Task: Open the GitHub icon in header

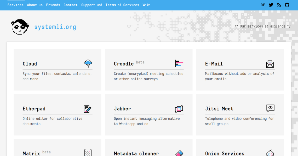Action: [287, 5]
